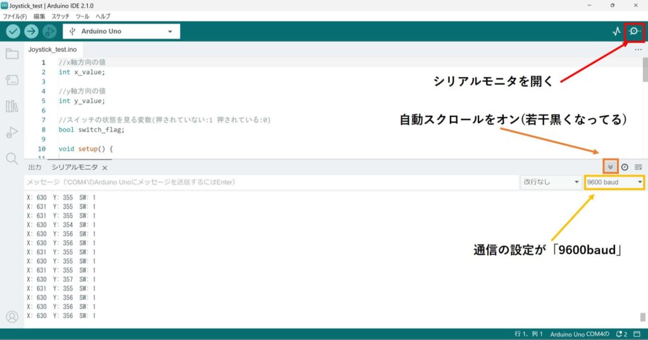648x340 pixels.
Task: Open the スケッチ menu
Action: tap(60, 16)
